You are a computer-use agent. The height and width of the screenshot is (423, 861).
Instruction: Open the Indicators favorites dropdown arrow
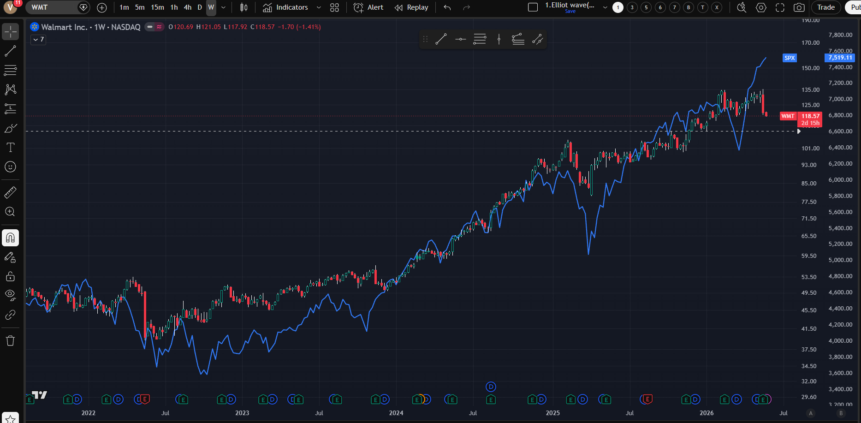click(x=319, y=7)
